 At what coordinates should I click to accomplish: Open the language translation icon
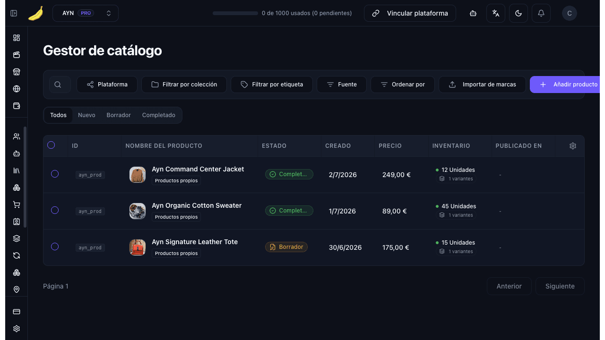[x=496, y=13]
